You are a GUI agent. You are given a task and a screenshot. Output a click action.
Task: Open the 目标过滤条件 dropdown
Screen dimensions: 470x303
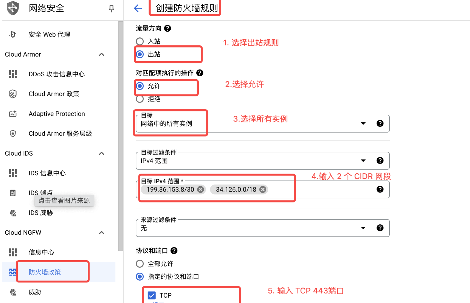(x=363, y=161)
